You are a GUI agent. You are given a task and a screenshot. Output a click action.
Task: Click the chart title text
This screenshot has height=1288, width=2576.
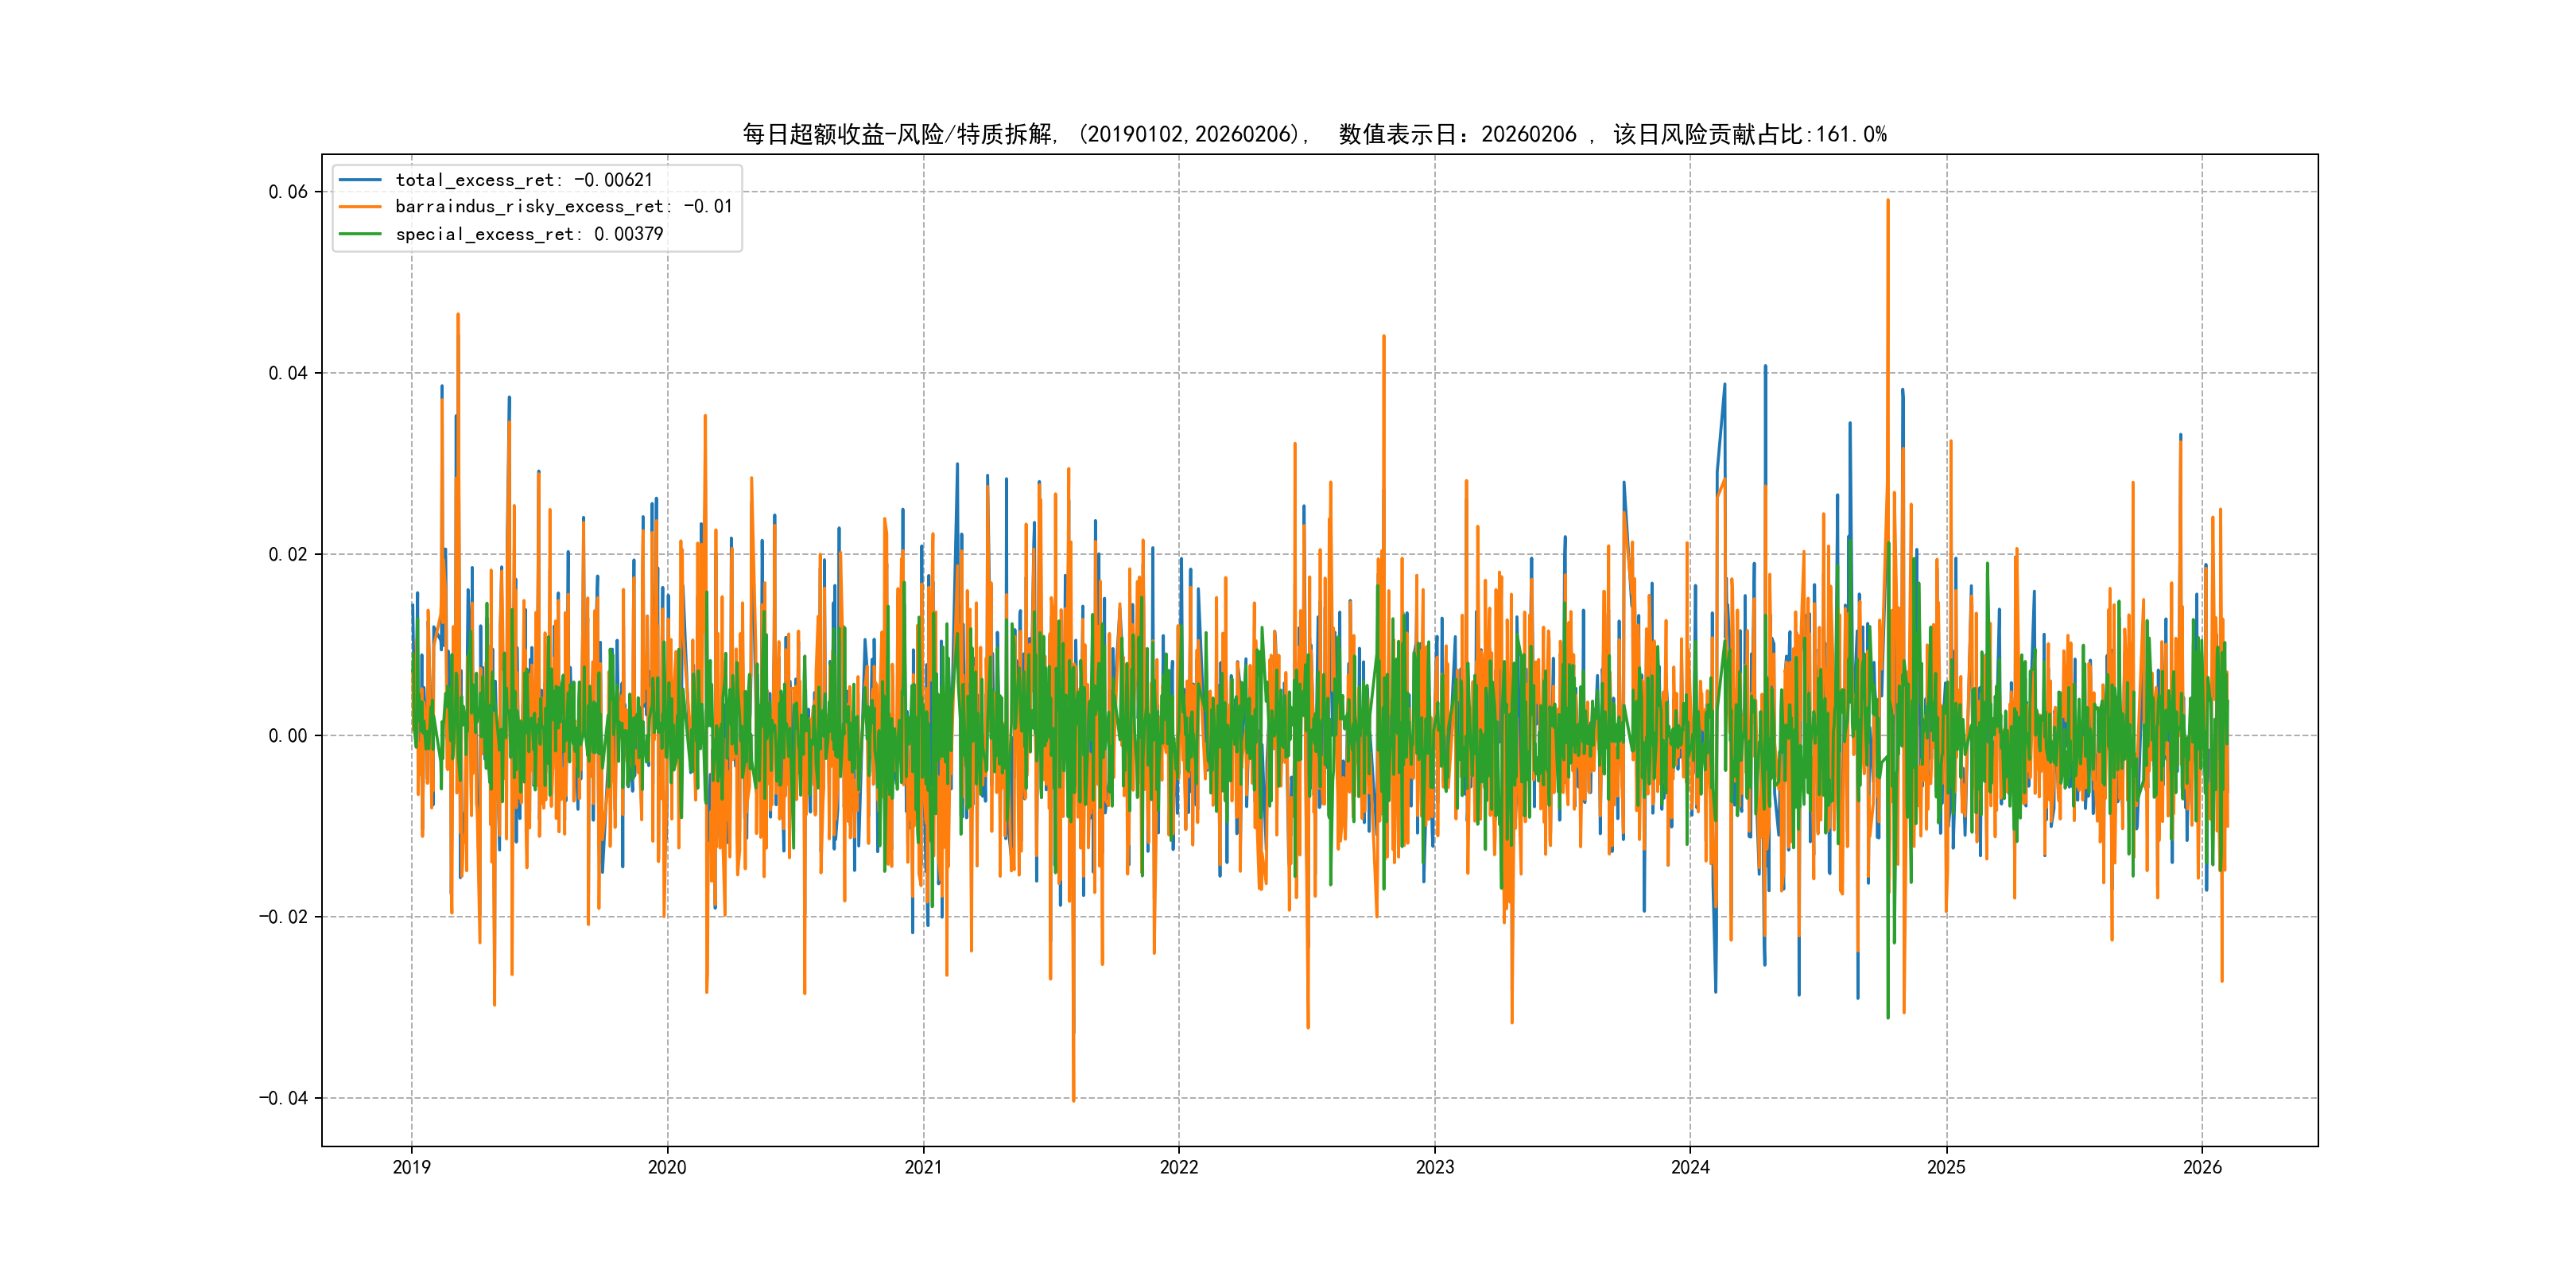[1314, 134]
